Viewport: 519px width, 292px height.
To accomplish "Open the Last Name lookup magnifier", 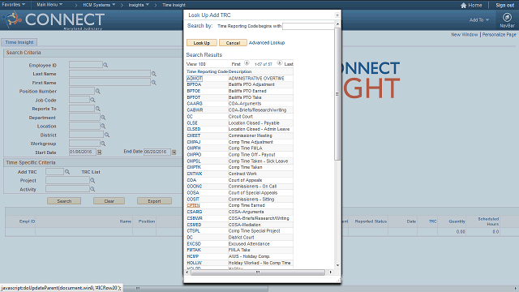I will [153, 74].
